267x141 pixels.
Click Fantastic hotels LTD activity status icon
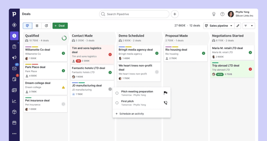click(x=110, y=72)
